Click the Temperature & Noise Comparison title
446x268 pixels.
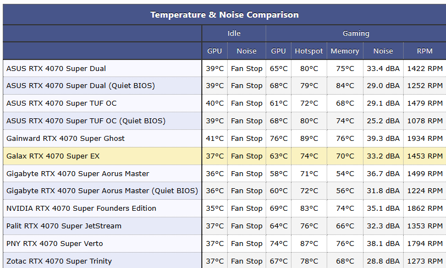224,15
